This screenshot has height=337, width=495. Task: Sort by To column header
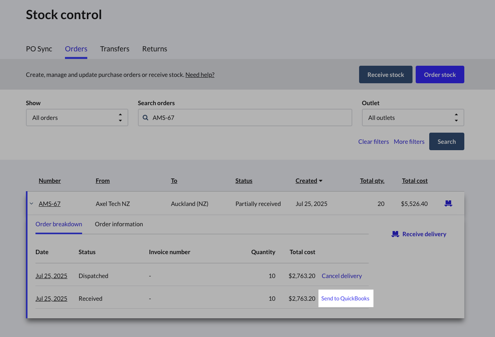(174, 180)
